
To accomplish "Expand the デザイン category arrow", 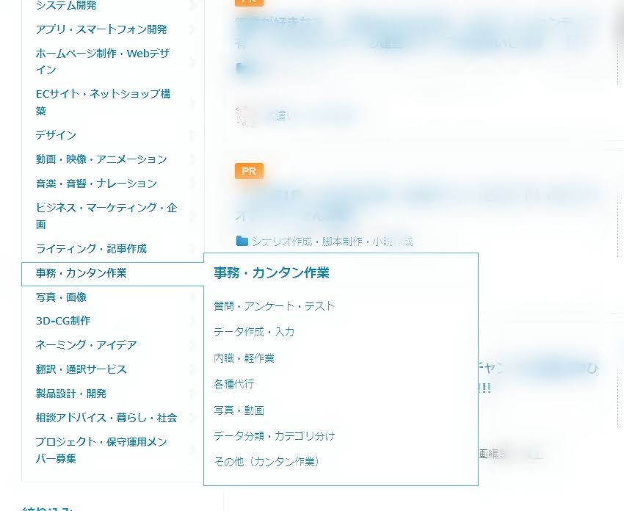I will (x=192, y=135).
